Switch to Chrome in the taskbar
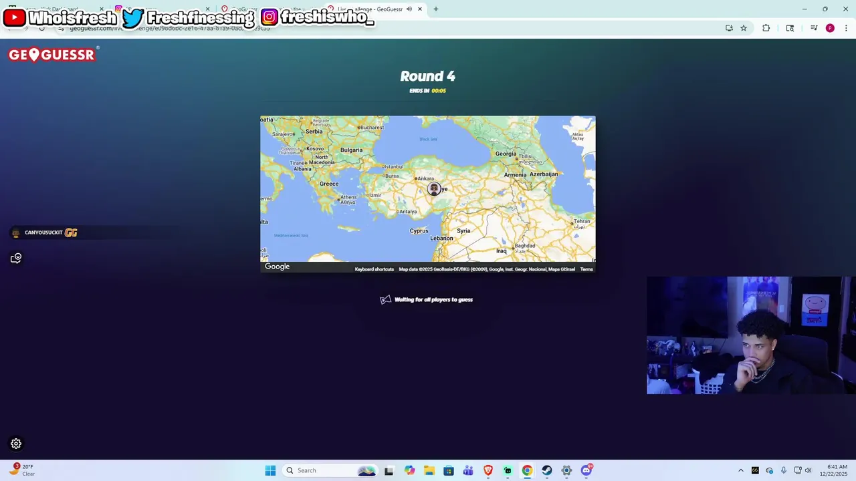856x481 pixels. coord(527,470)
